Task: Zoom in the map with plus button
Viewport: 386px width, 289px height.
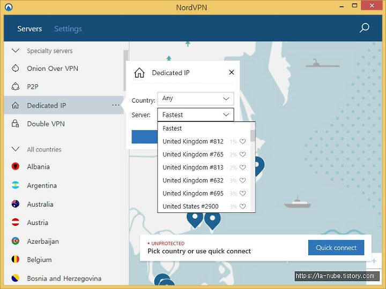Action: click(x=374, y=261)
